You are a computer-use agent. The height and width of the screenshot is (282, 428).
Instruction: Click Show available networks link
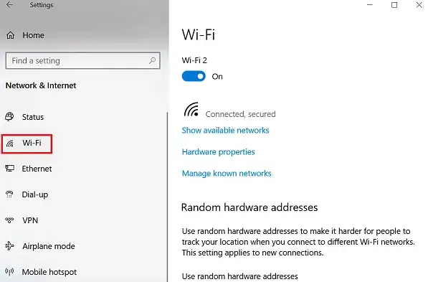click(x=225, y=131)
